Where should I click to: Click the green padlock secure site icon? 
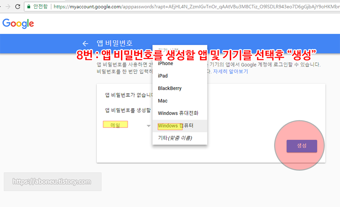pos(28,6)
